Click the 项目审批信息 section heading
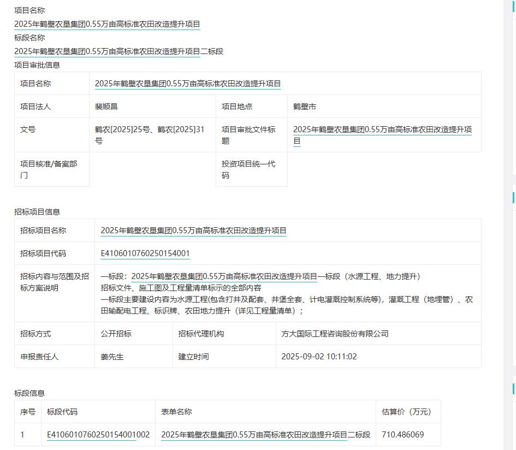Image resolution: width=516 pixels, height=450 pixels. pyautogui.click(x=37, y=65)
